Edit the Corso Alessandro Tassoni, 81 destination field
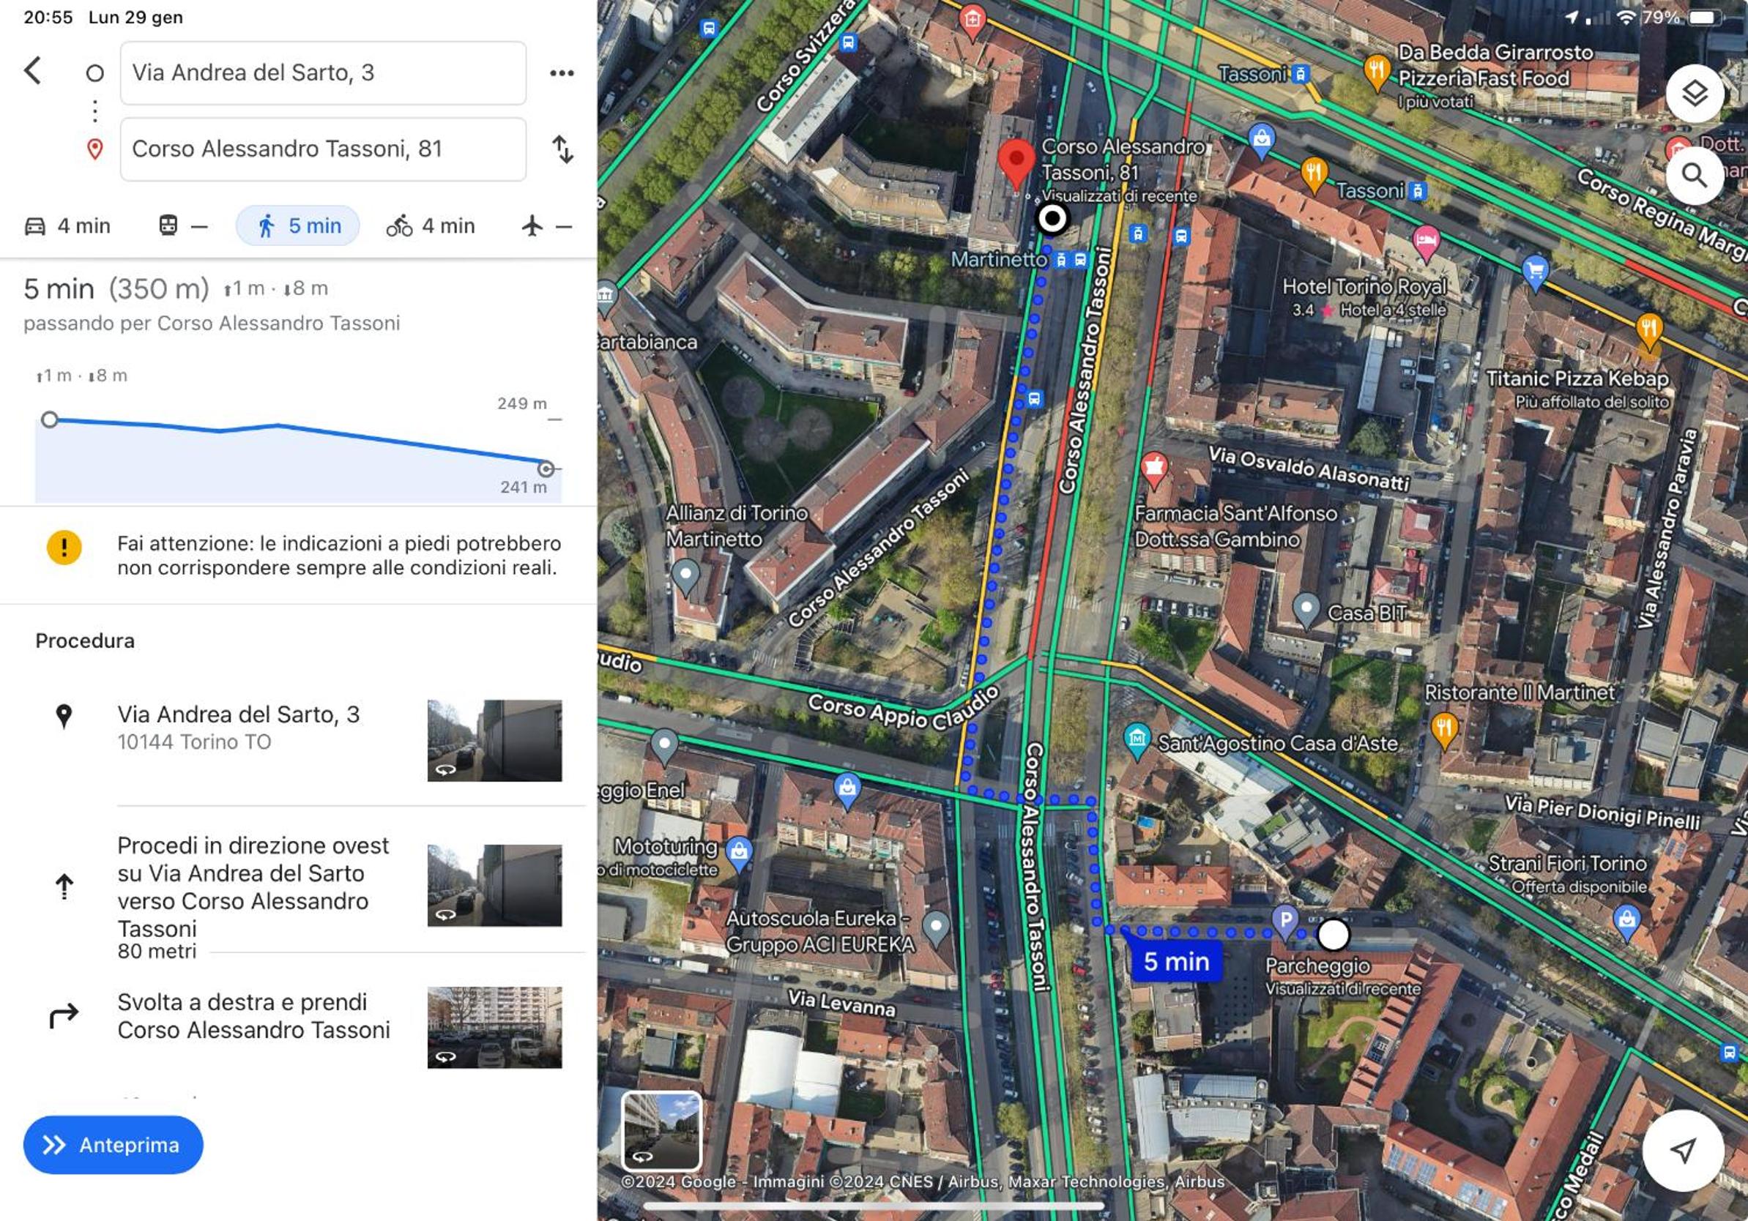The height and width of the screenshot is (1221, 1748). pyautogui.click(x=323, y=149)
